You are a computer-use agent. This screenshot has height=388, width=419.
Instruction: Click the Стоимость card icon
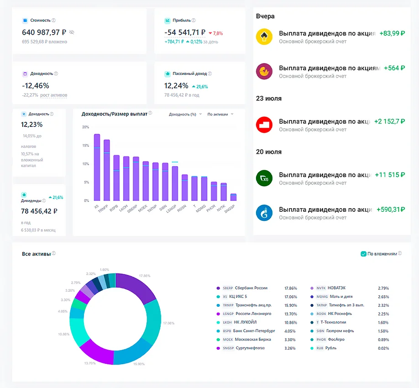tap(25, 20)
